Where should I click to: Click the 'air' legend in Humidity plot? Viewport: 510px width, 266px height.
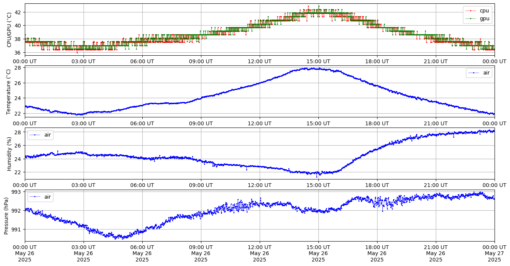click(40, 135)
